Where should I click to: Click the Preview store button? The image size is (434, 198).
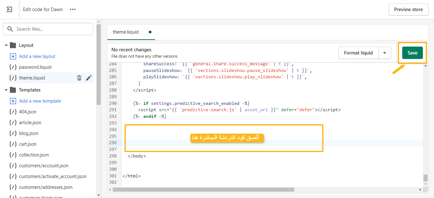coord(408,10)
